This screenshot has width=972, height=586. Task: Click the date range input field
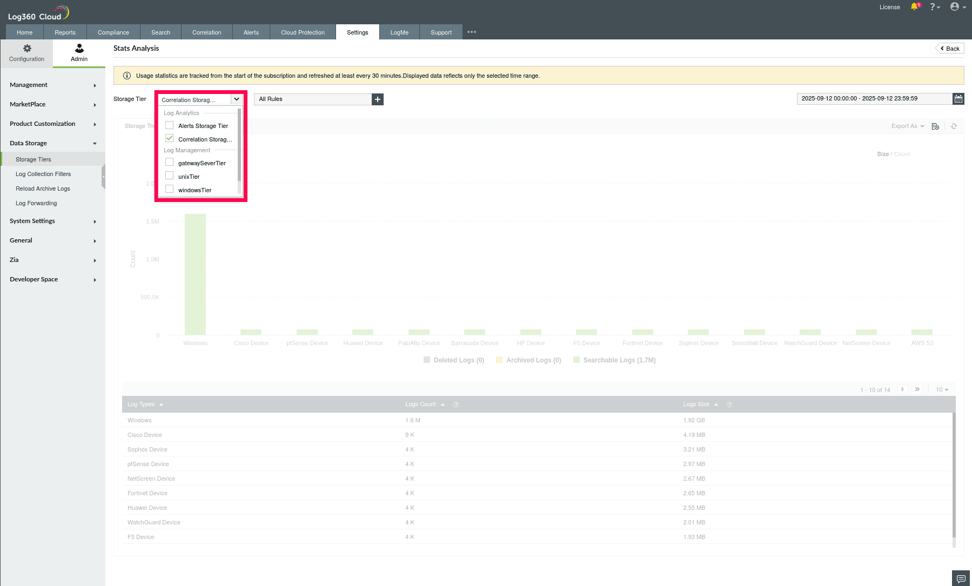pyautogui.click(x=875, y=99)
